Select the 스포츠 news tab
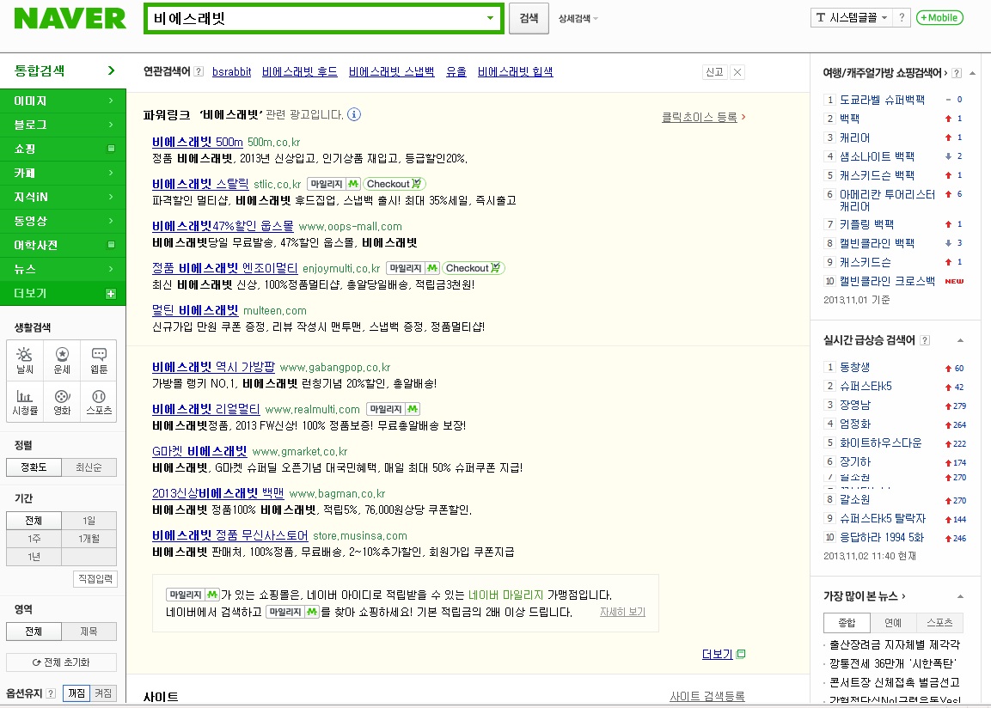The width and height of the screenshot is (991, 708). click(x=939, y=623)
